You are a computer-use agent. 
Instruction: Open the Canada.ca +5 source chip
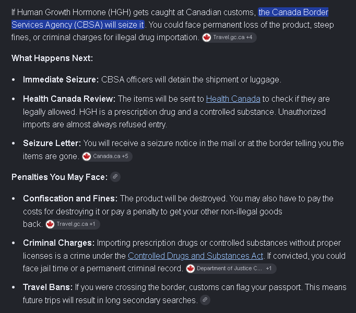[107, 156]
